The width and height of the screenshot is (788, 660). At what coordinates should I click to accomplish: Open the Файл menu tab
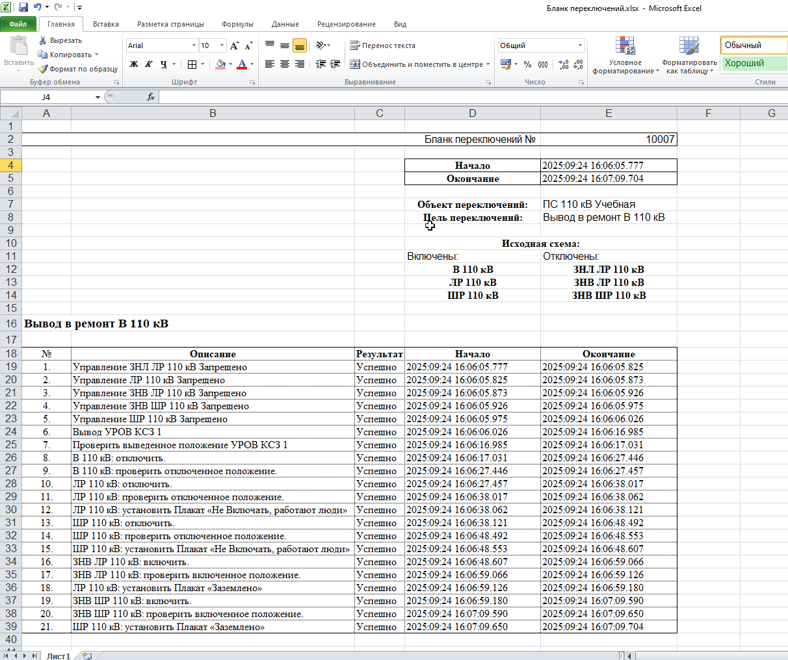point(18,24)
